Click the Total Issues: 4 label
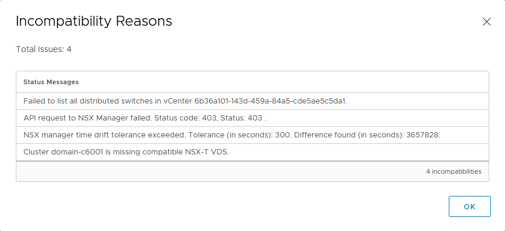 click(x=44, y=50)
